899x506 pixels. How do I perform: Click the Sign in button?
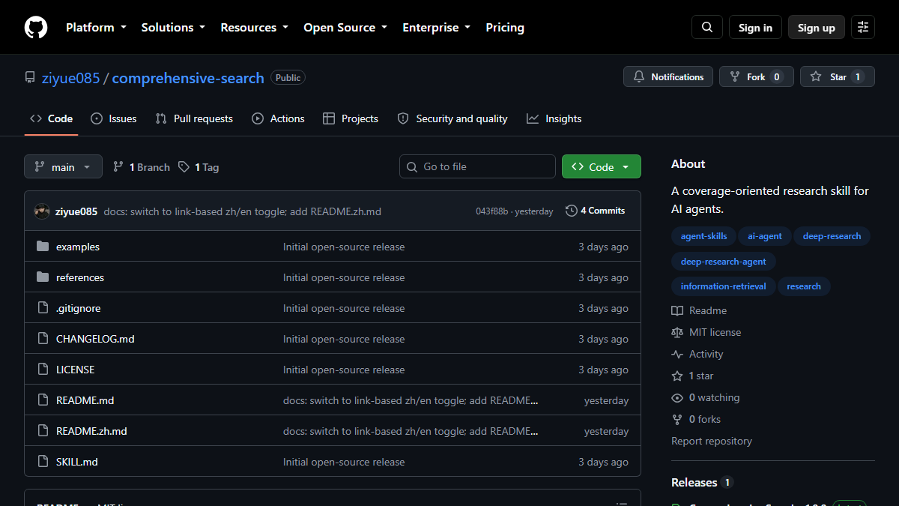coord(755,28)
